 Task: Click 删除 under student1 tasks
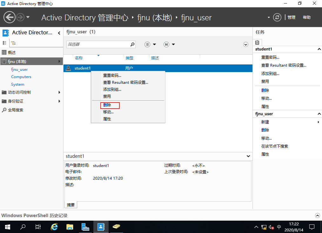pyautogui.click(x=265, y=90)
